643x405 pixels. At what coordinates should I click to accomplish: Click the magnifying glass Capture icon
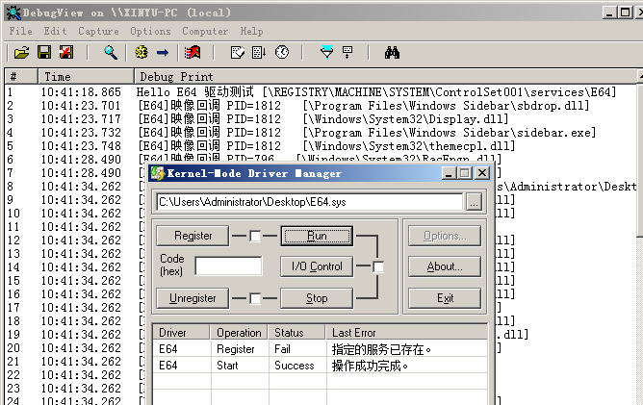point(111,52)
